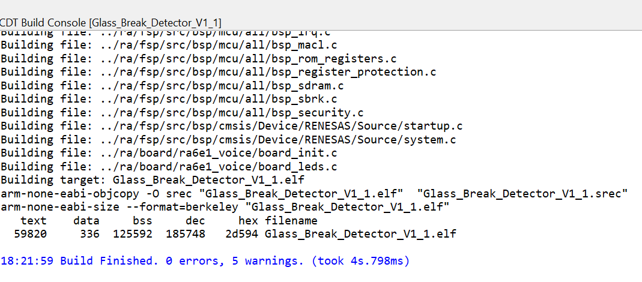Click the bsp_register_protection.c build line
The width and height of the screenshot is (642, 282).
tap(218, 72)
